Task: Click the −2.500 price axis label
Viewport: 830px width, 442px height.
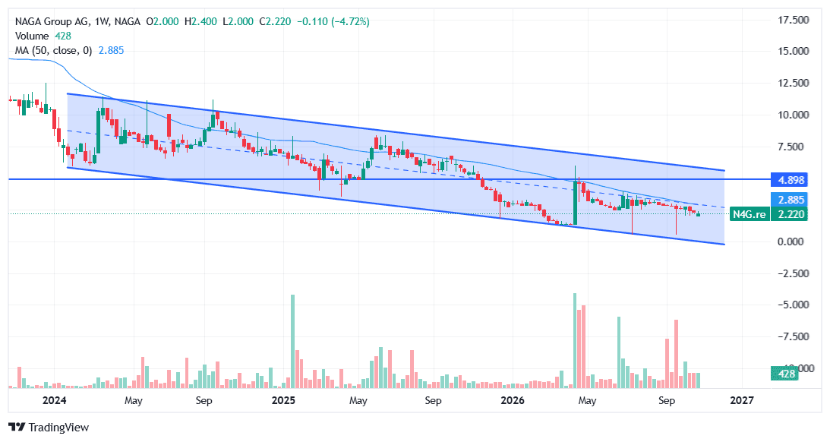Action: [x=793, y=273]
